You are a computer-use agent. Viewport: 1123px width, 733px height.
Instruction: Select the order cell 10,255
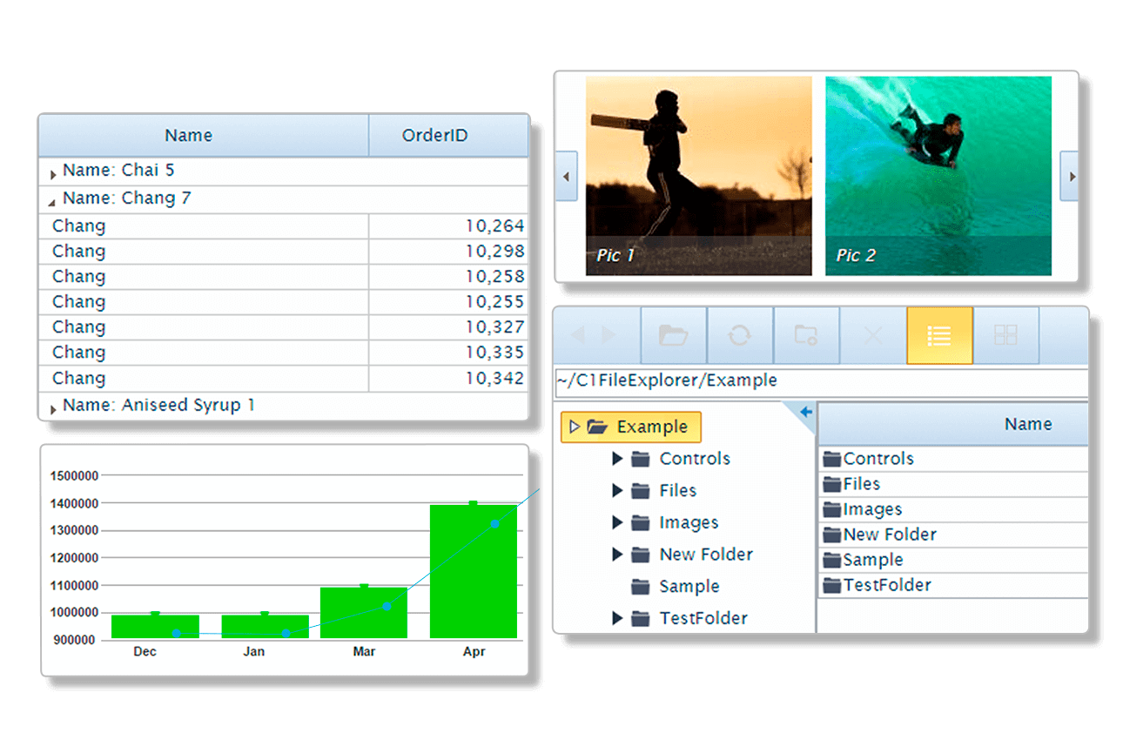click(x=448, y=302)
